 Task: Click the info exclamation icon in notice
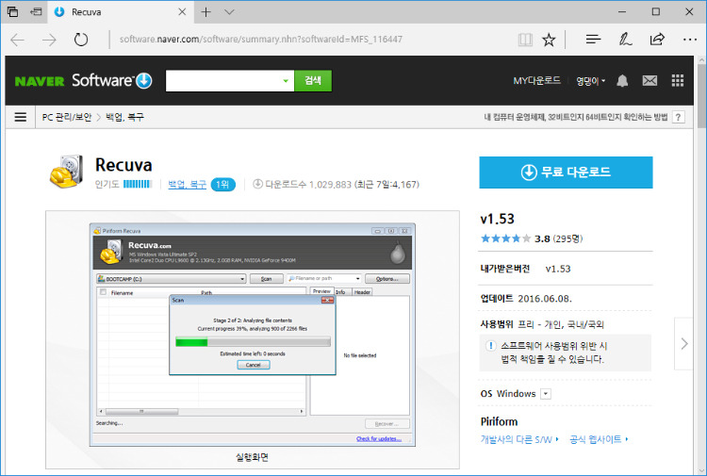490,346
